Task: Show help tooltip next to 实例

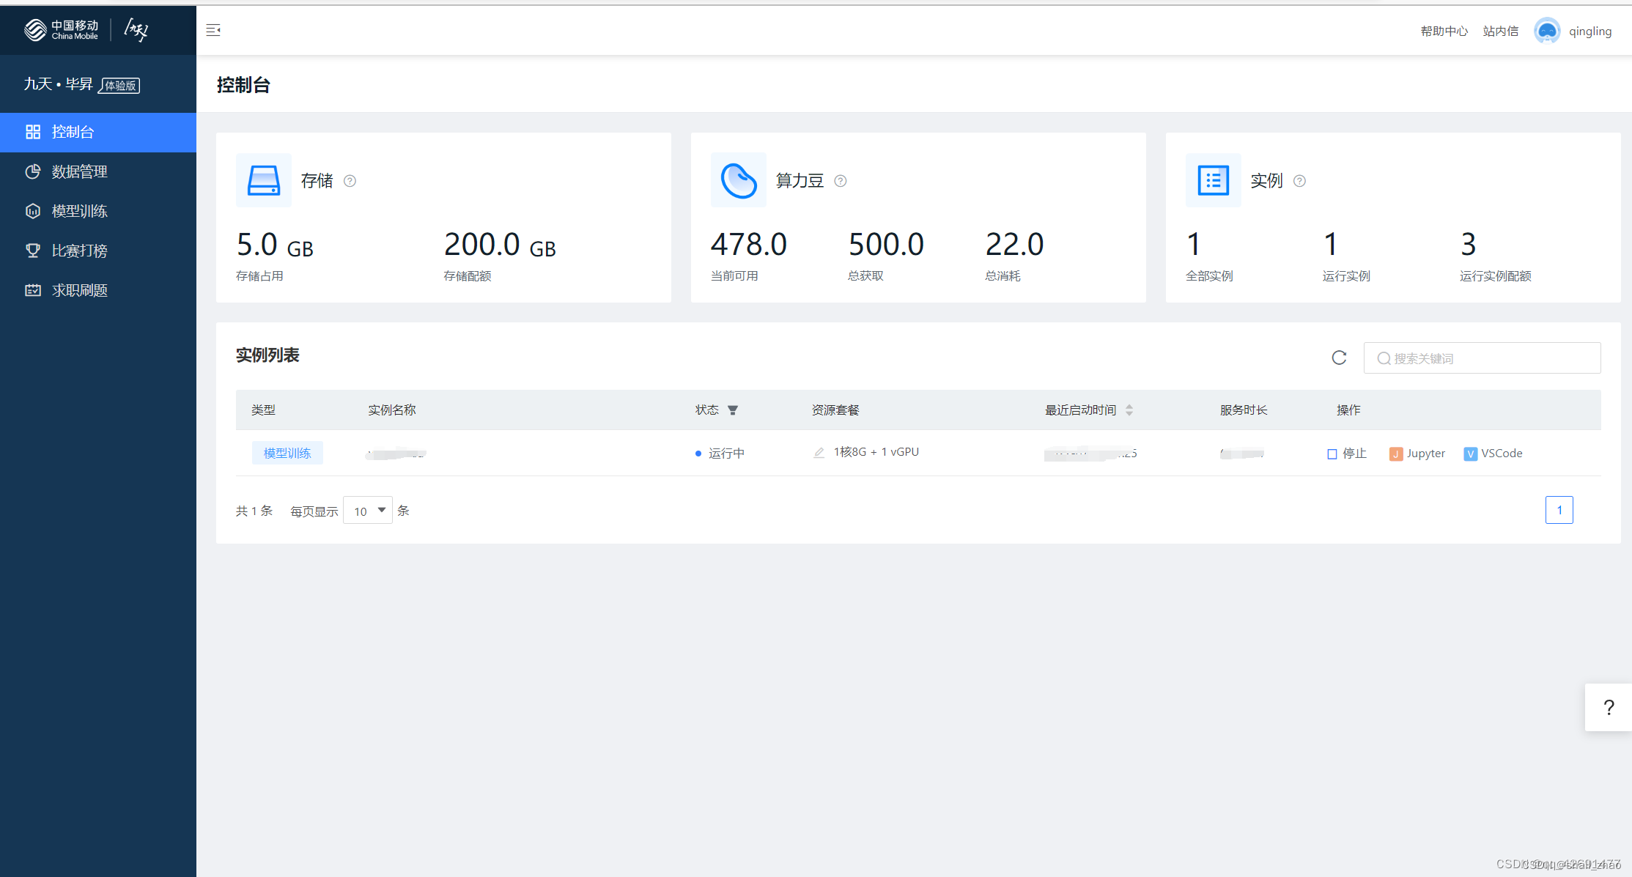Action: tap(1299, 181)
